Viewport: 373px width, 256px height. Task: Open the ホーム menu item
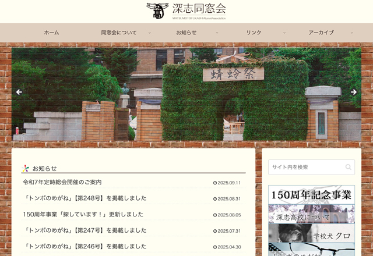click(x=51, y=33)
